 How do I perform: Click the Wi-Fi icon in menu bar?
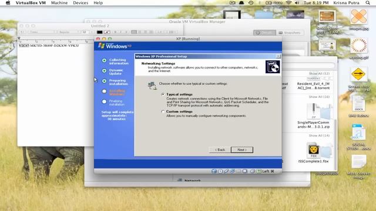coord(288,3)
